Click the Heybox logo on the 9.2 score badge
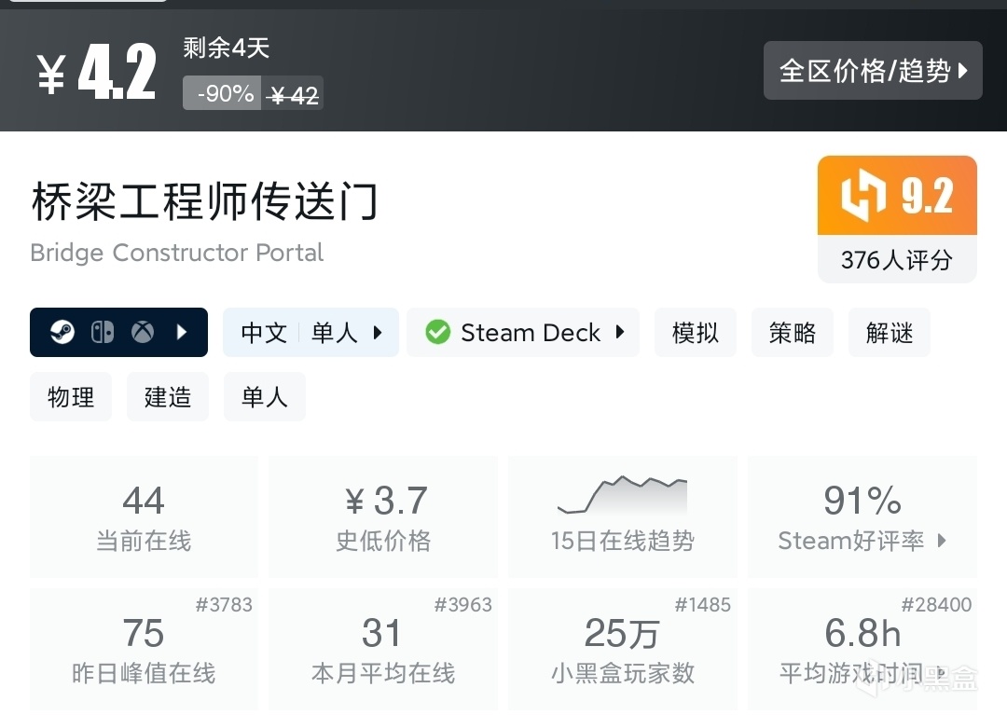This screenshot has height=715, width=1007. [x=862, y=196]
